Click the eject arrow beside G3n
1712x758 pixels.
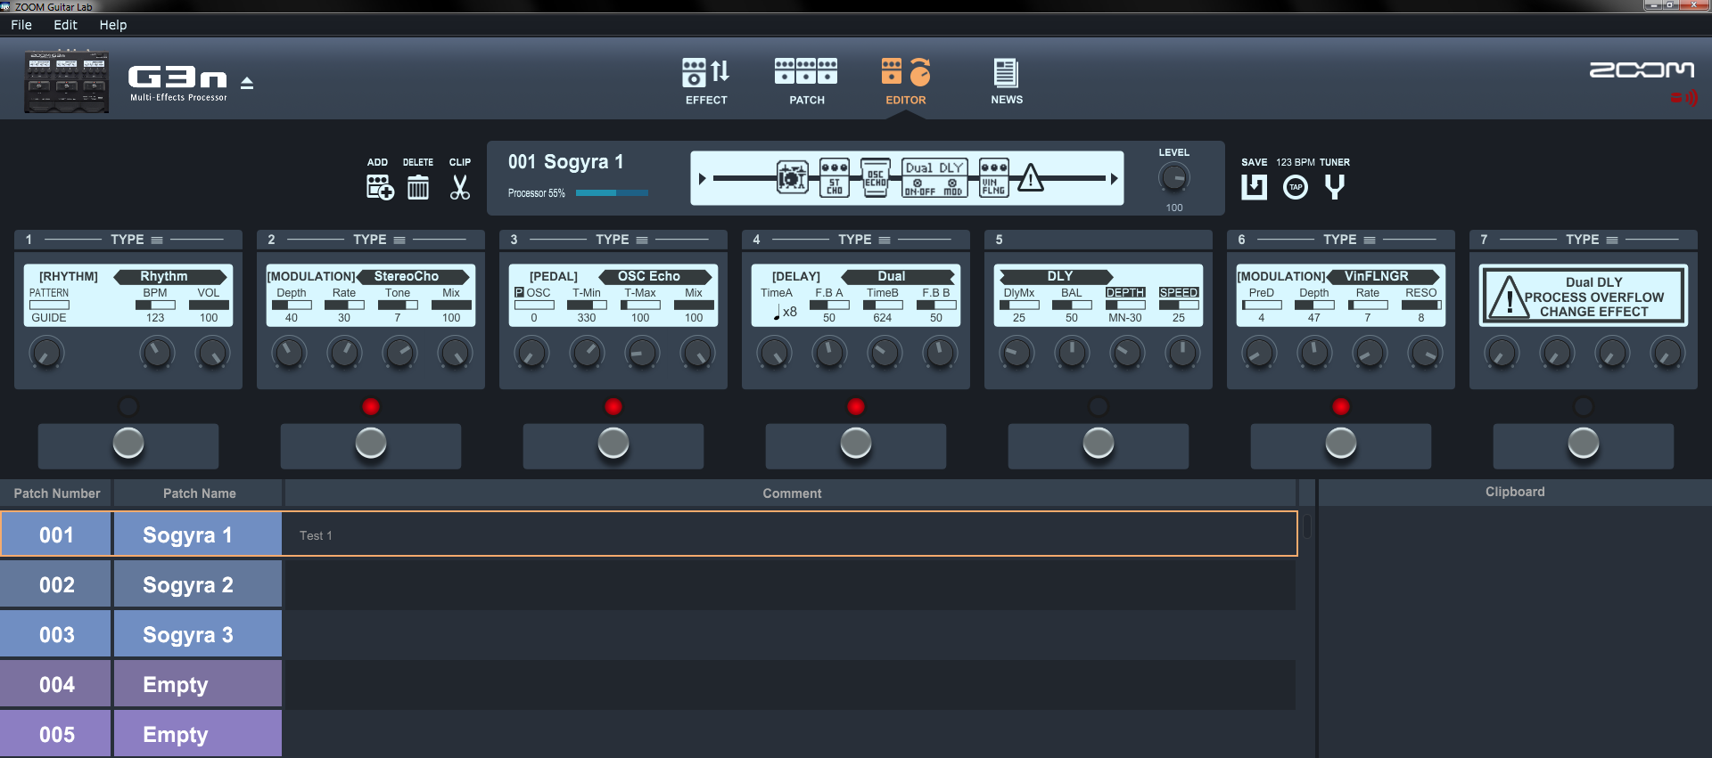[247, 83]
